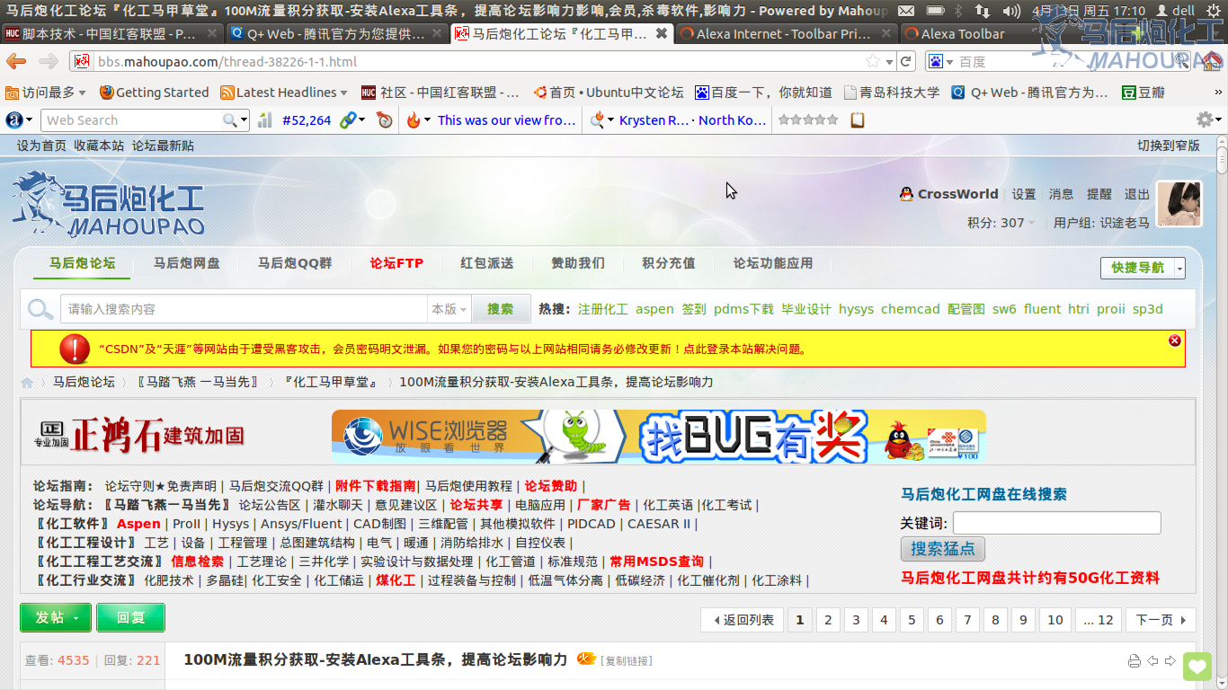Image resolution: width=1228 pixels, height=690 pixels.
Task: Click the green 搜索 button
Action: point(500,309)
